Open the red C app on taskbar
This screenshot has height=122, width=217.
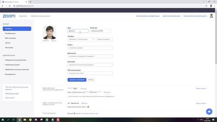point(58,120)
